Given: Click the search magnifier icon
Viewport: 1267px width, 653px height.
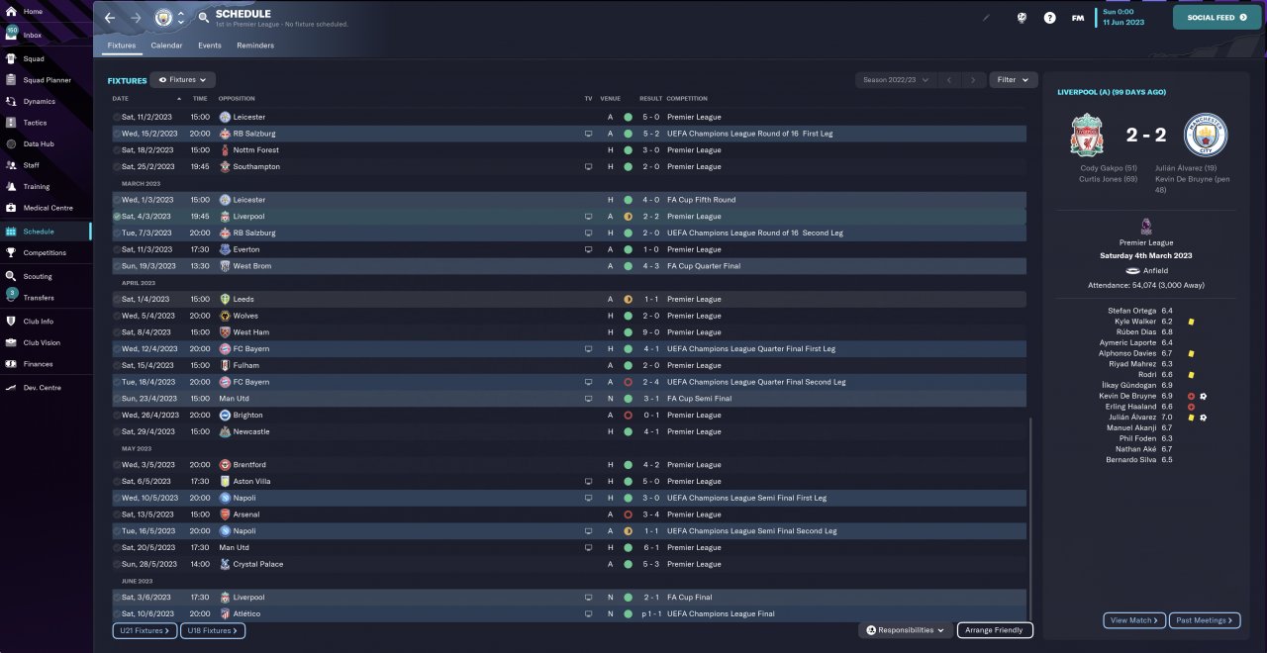Looking at the screenshot, I should tap(204, 17).
